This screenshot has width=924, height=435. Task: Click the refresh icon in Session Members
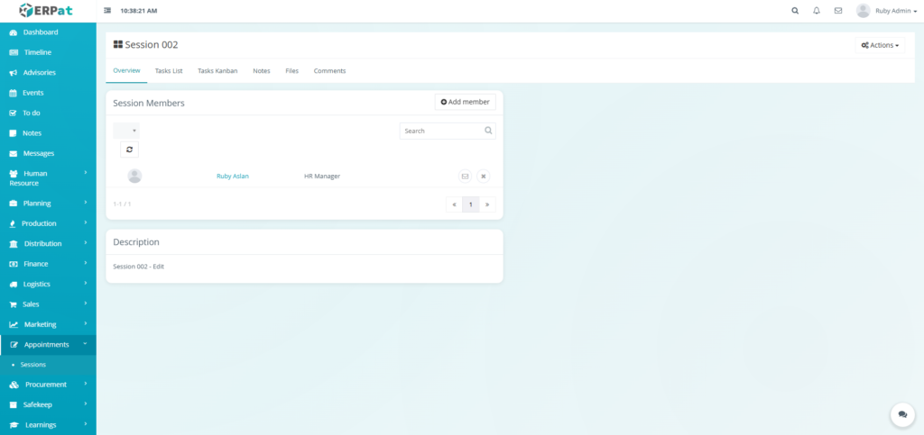(129, 150)
